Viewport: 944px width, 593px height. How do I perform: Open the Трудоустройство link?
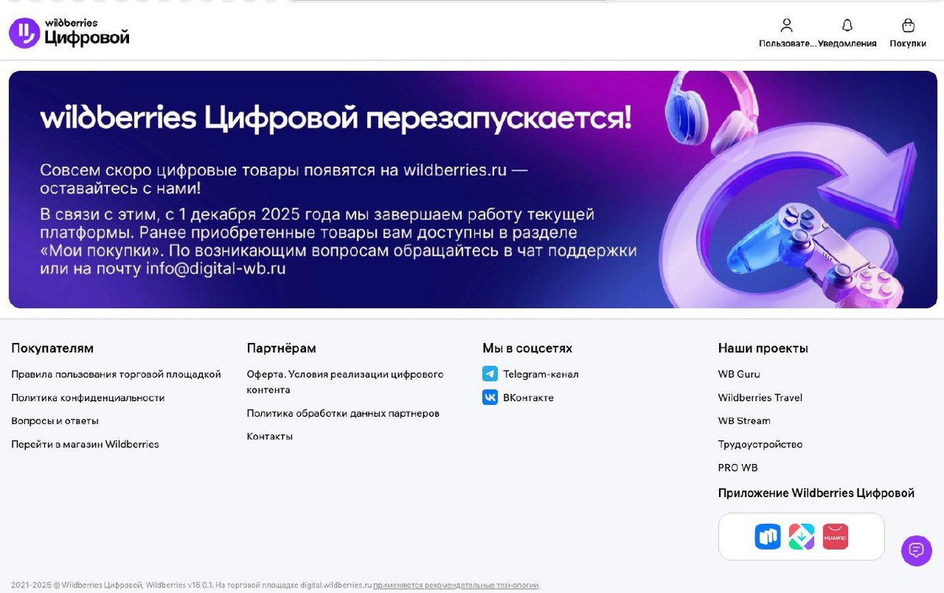(760, 444)
